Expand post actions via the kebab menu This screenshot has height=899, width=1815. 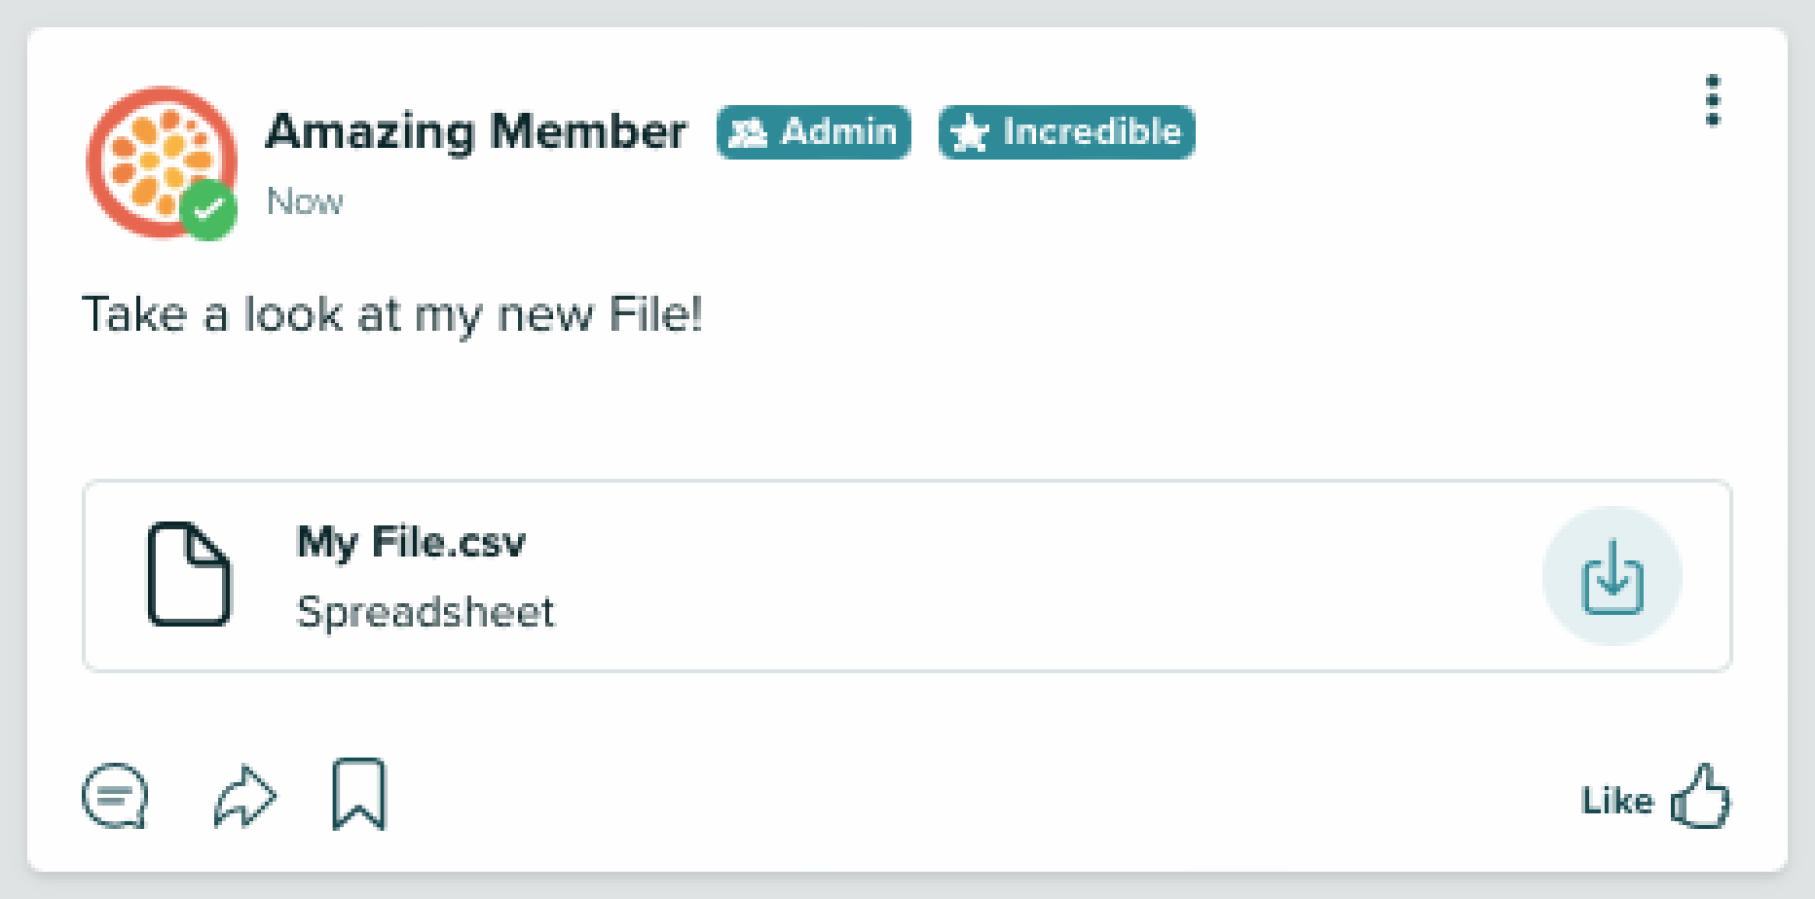coord(1714,102)
